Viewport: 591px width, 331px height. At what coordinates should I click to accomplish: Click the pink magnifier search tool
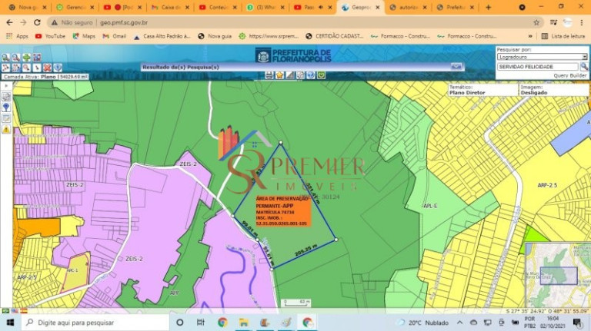(x=26, y=68)
